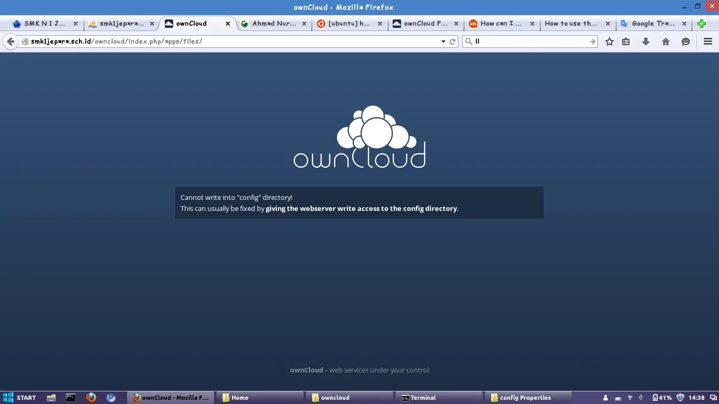This screenshot has height=404, width=719.
Task: Close the [ubuntu] h... tab
Action: [380, 24]
